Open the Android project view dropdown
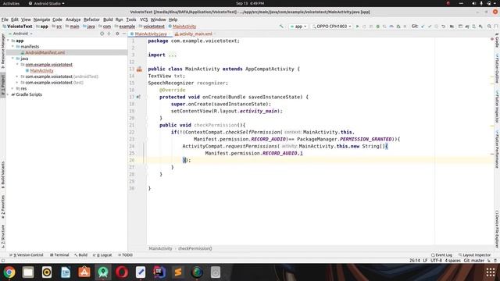The height and width of the screenshot is (281, 500). [x=21, y=34]
